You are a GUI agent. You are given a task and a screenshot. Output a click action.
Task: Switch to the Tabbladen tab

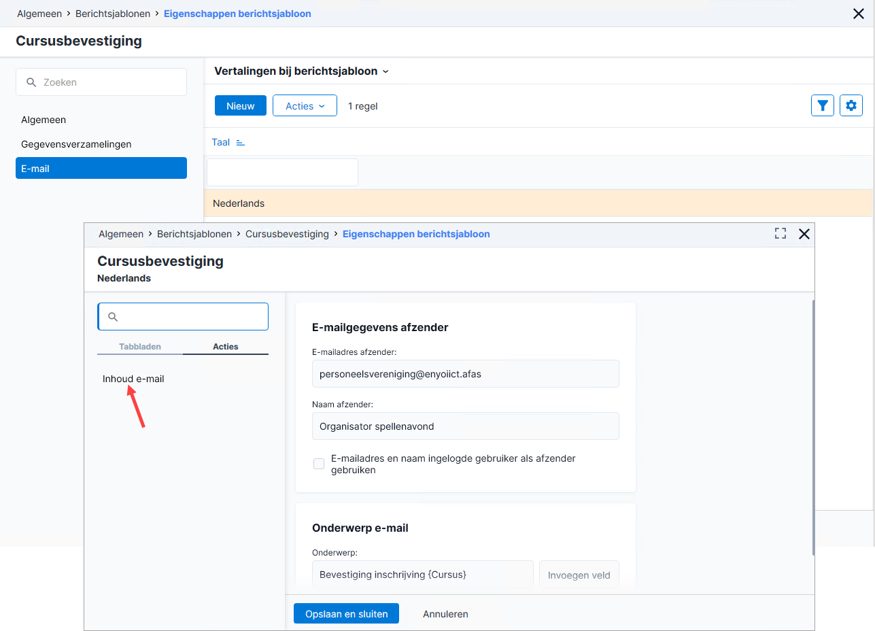(140, 347)
